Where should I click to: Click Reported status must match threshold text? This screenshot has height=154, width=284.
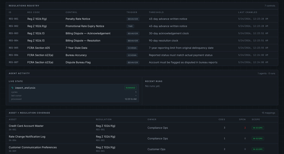coord(180,55)
